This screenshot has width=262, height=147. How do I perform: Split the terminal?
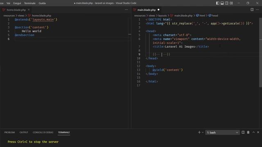pos(243,132)
